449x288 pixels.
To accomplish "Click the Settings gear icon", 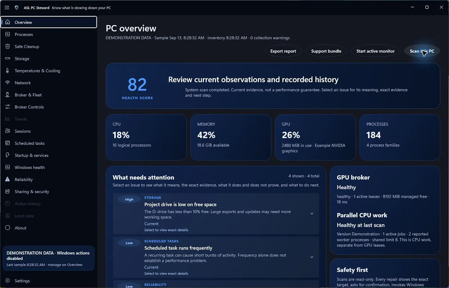I will (x=8, y=280).
